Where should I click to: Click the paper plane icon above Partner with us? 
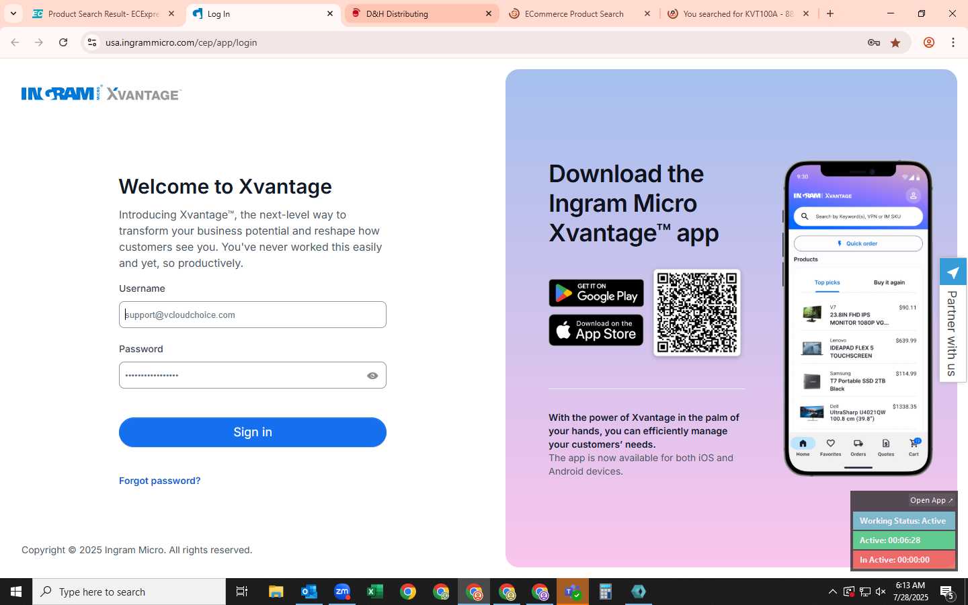click(x=953, y=272)
